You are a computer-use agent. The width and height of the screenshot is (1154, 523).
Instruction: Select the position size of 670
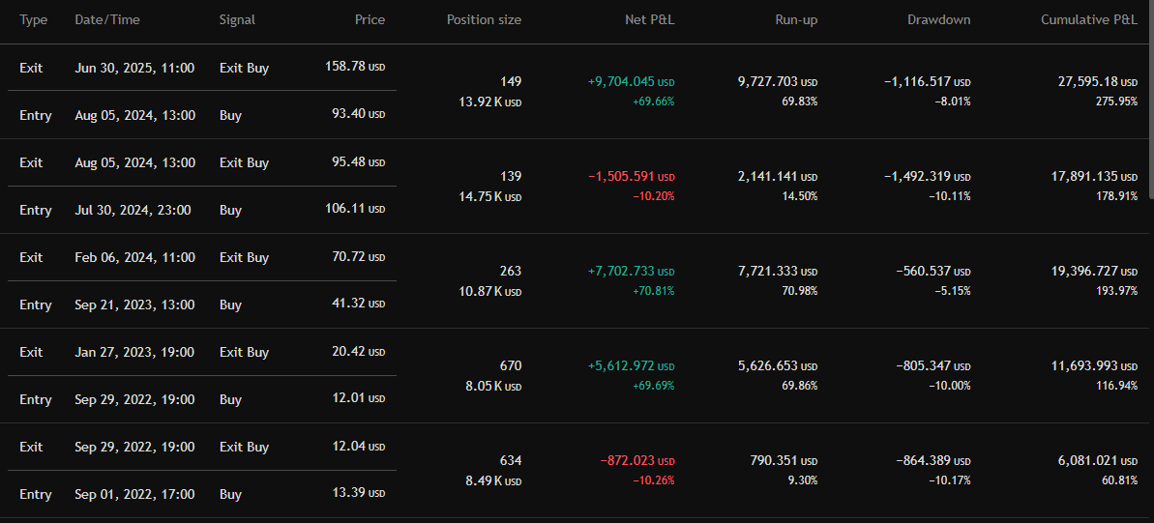click(x=510, y=366)
